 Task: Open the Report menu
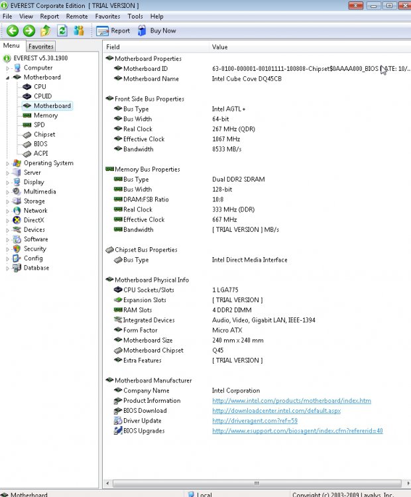(x=50, y=16)
